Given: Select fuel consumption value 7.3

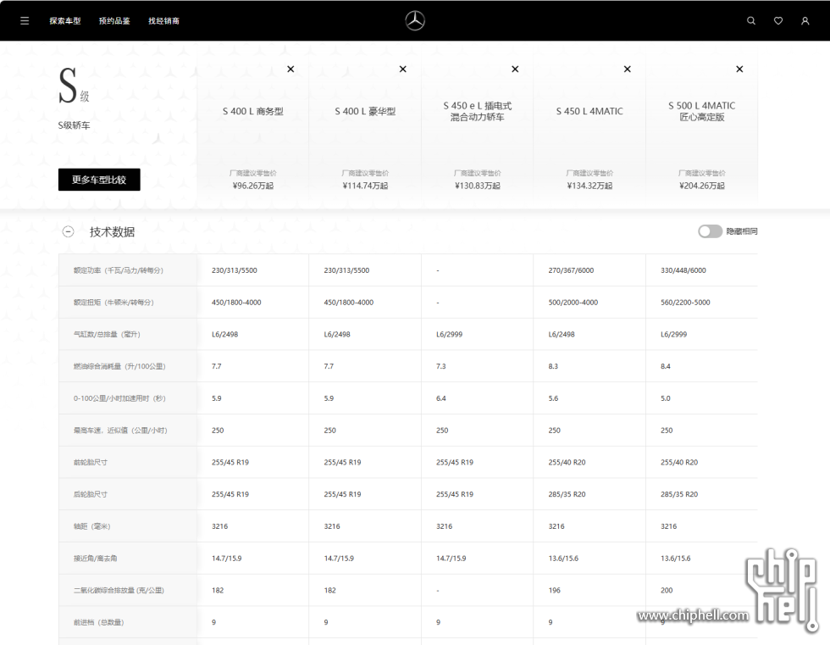Looking at the screenshot, I should pyautogui.click(x=441, y=366).
